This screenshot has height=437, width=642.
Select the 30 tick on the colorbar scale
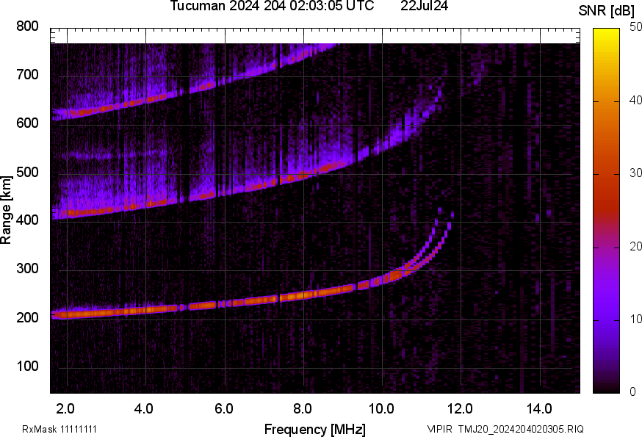pos(630,174)
